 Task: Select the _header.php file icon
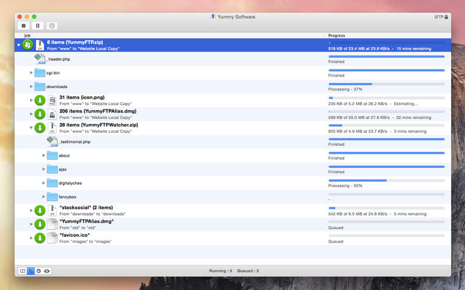(x=40, y=59)
